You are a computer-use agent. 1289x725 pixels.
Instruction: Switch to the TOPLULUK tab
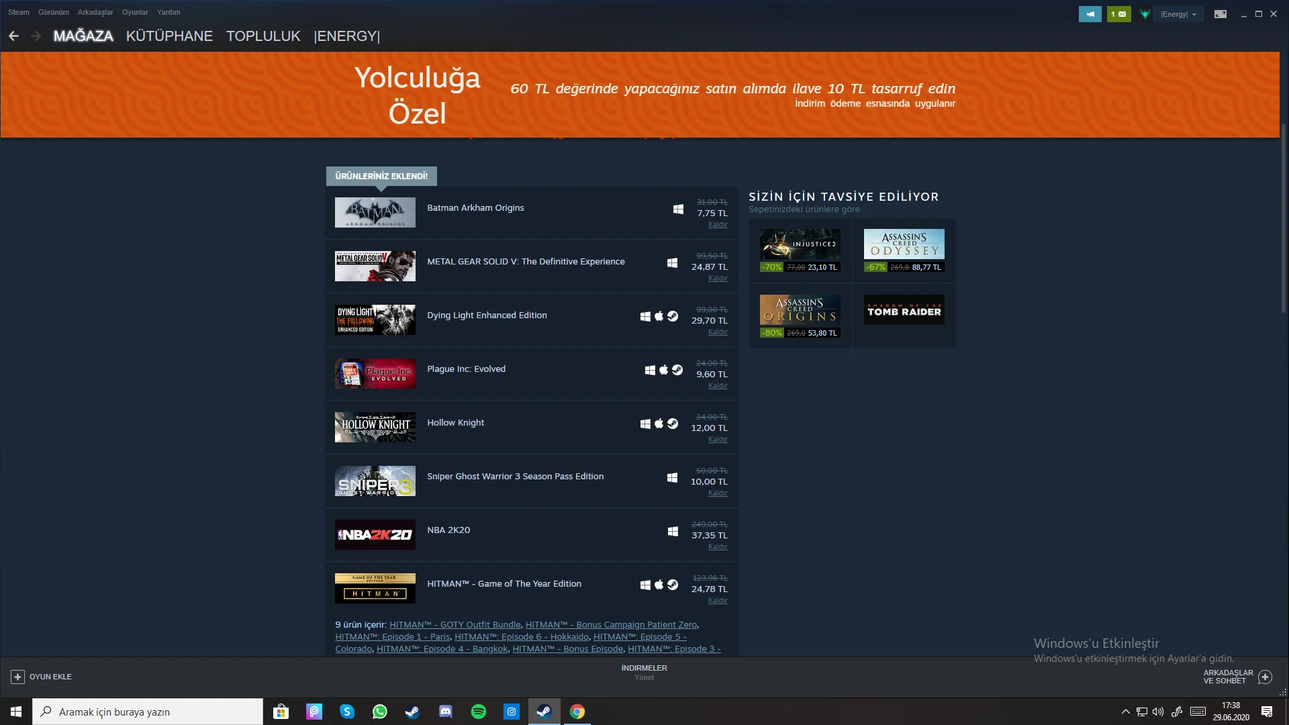(263, 36)
